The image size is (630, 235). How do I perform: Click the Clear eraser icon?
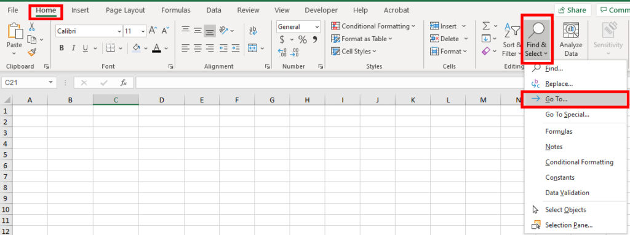tap(486, 52)
